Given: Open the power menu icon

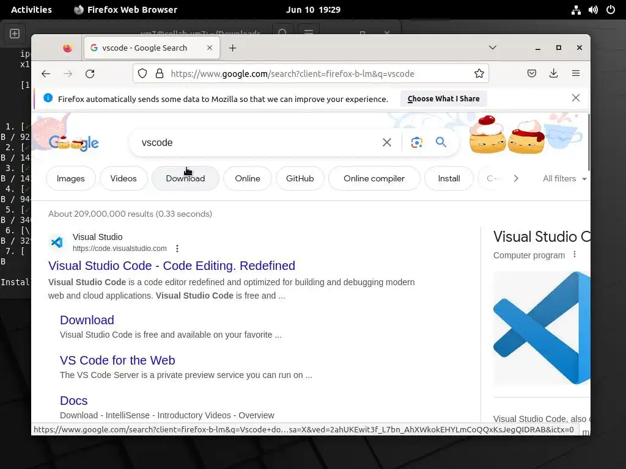Looking at the screenshot, I should click(611, 10).
